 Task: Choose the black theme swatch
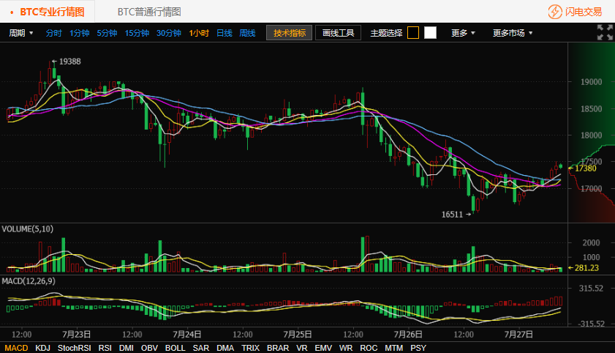click(413, 33)
